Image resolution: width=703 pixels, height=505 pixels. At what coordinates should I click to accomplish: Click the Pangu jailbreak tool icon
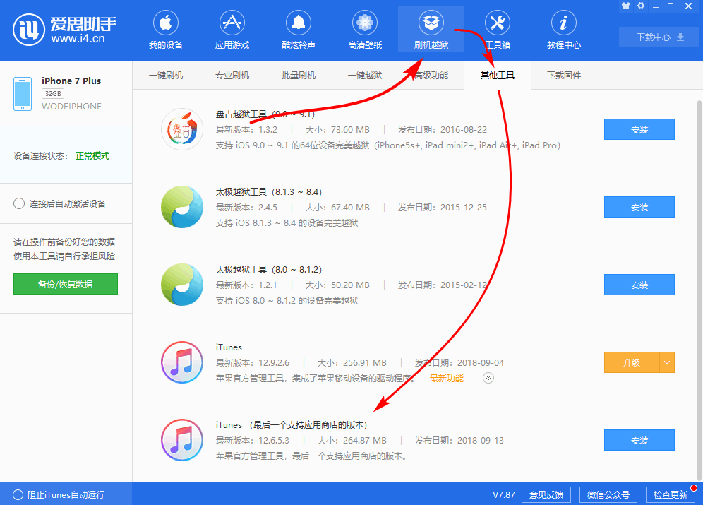coord(182,129)
